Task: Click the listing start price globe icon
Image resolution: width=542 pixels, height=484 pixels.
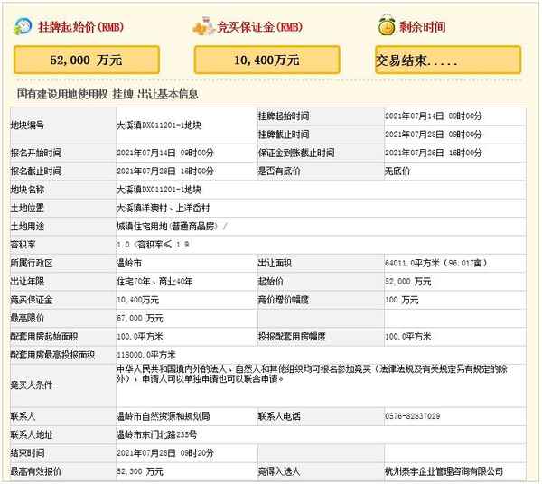Action: tap(23, 26)
